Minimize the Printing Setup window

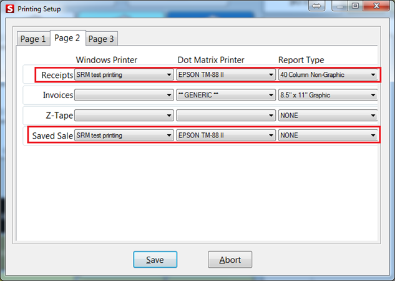[x=339, y=6]
